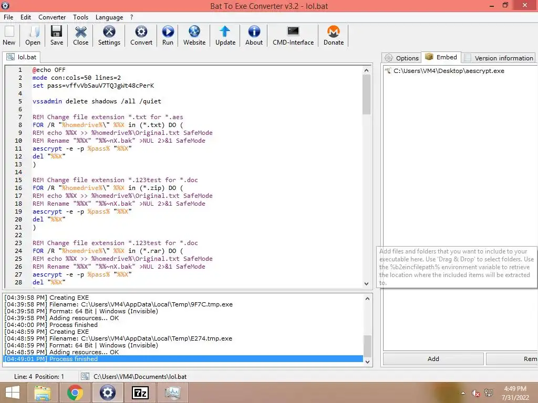Click line 7 REM .txt for .aes comment
Image resolution: width=538 pixels, height=403 pixels.
(x=108, y=117)
